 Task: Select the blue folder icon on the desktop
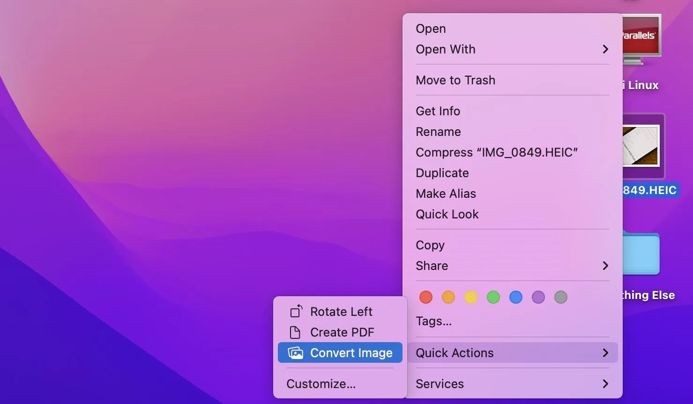click(x=641, y=253)
